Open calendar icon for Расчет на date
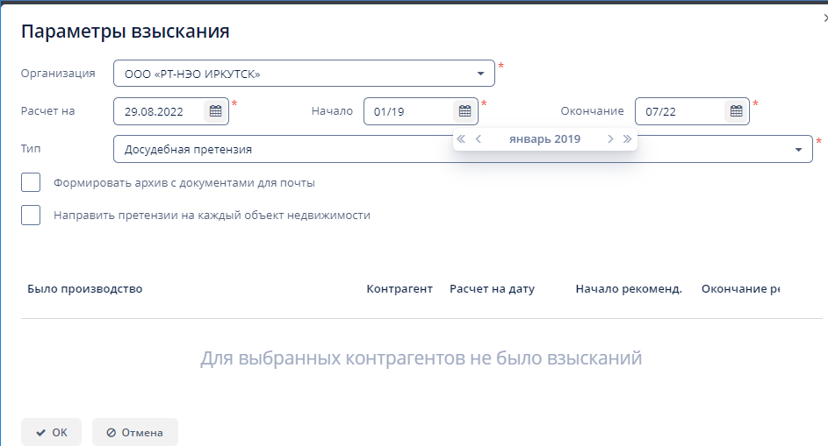Image resolution: width=828 pixels, height=446 pixels. coord(215,111)
